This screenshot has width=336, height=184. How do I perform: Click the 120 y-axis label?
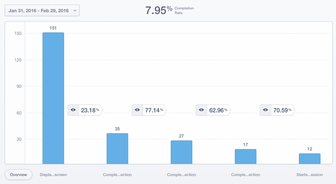tap(18, 60)
